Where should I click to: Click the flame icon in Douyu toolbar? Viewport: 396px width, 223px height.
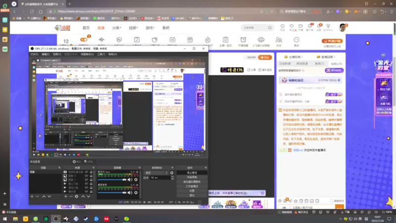coord(207,40)
